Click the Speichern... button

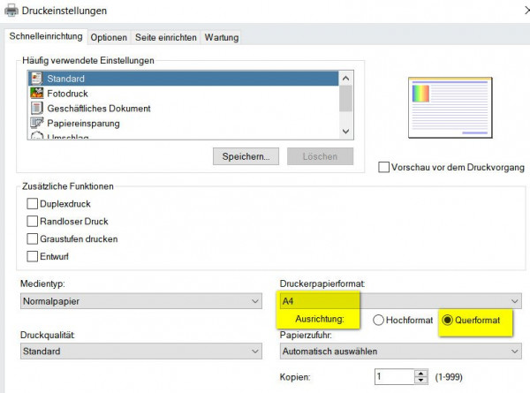246,156
